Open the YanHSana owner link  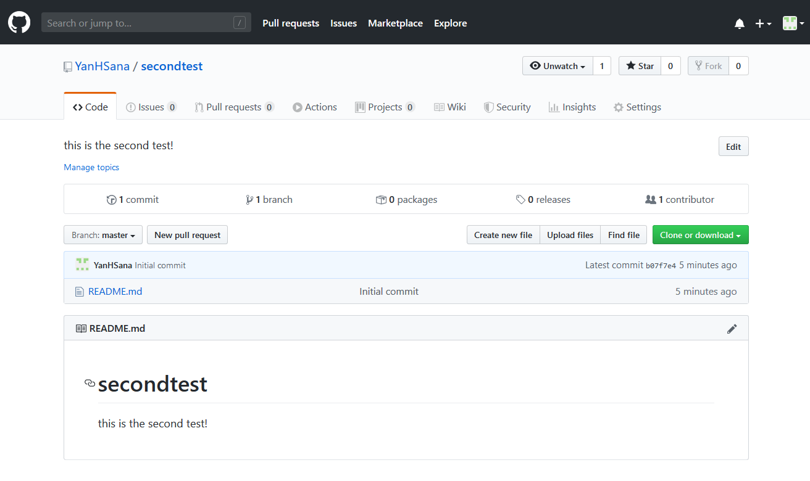coord(102,66)
